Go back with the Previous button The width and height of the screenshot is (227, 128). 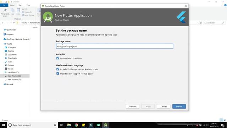(x=132, y=106)
